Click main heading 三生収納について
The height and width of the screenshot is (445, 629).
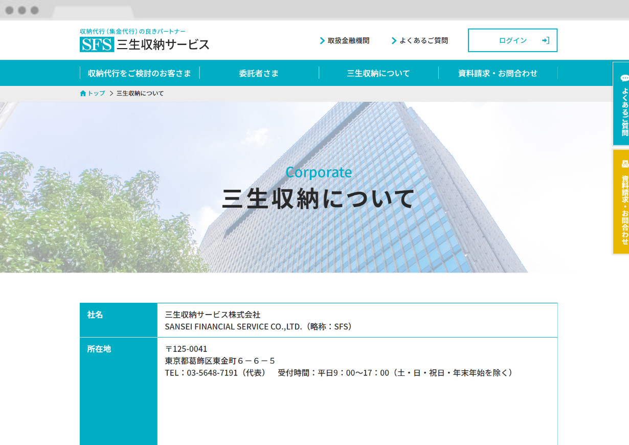click(x=318, y=199)
